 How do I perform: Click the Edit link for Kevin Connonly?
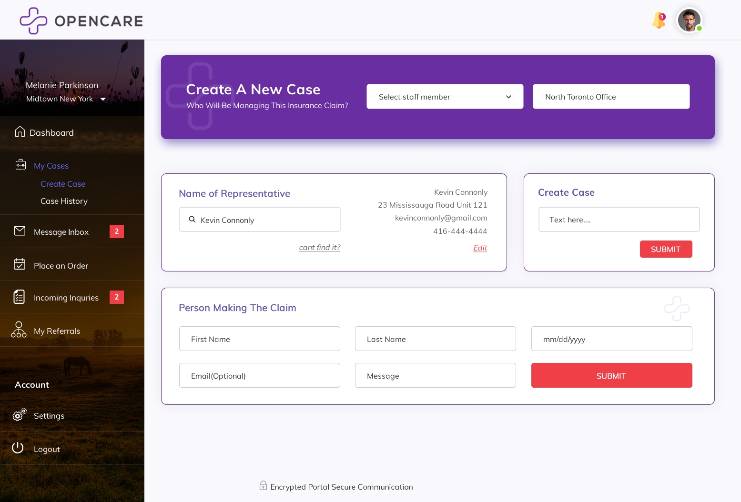[x=480, y=248]
